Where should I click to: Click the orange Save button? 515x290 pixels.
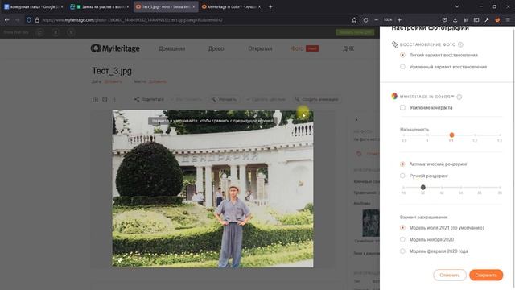486,275
